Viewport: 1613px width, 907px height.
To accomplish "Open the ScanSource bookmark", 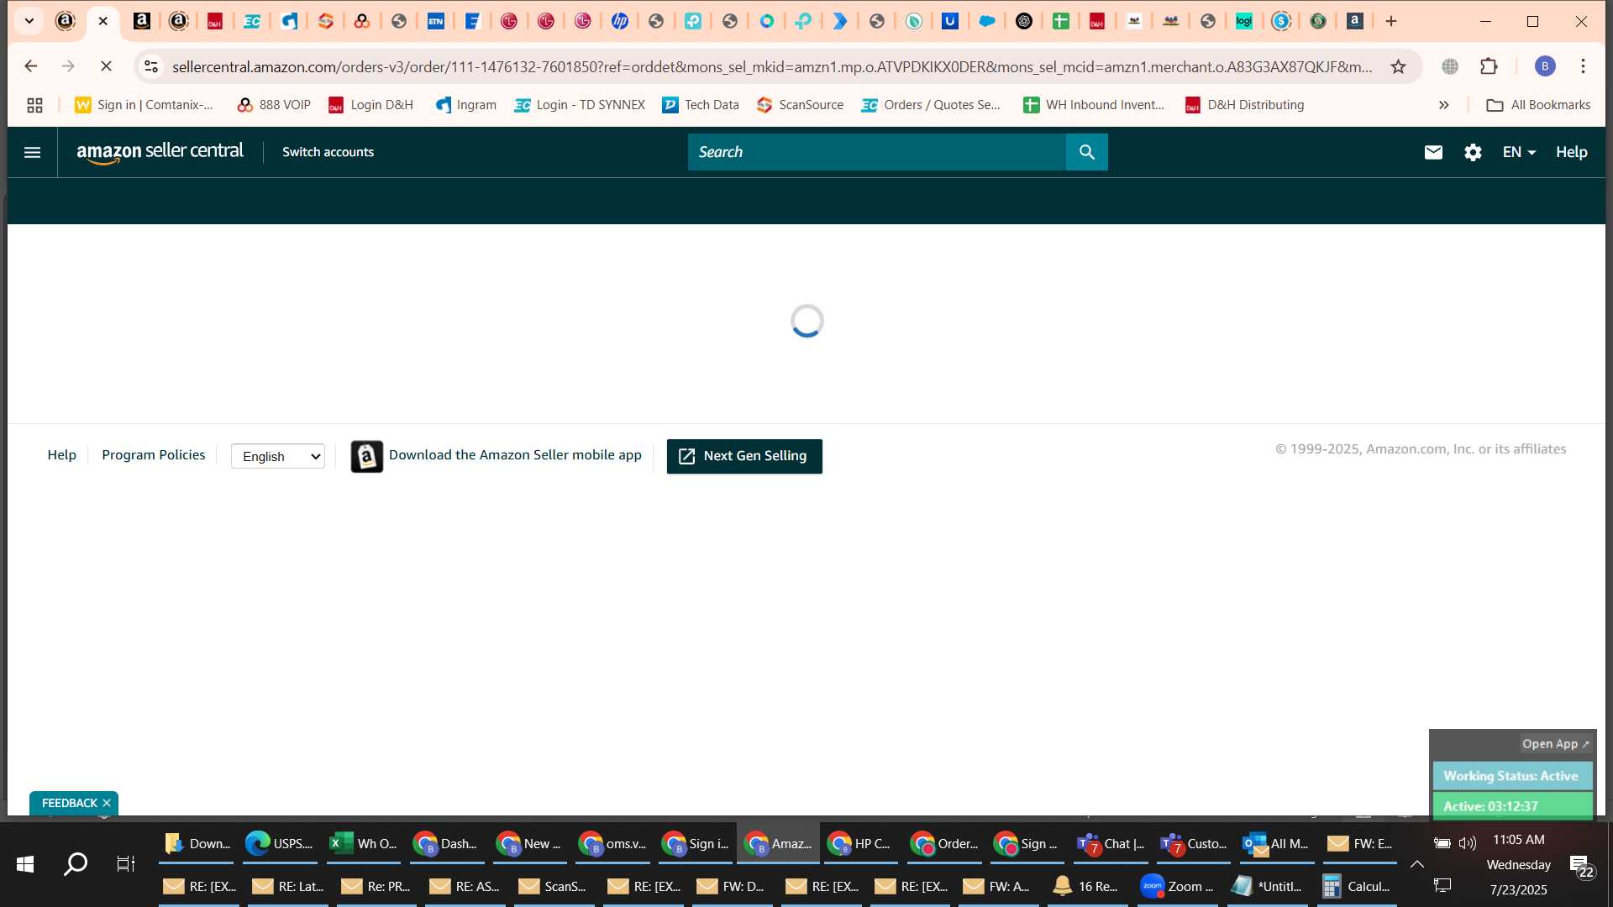I will [800, 105].
